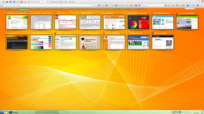Open the pinned Facebook tab
Image resolution: width=204 pixels, height=114 pixels.
pyautogui.click(x=11, y=2)
